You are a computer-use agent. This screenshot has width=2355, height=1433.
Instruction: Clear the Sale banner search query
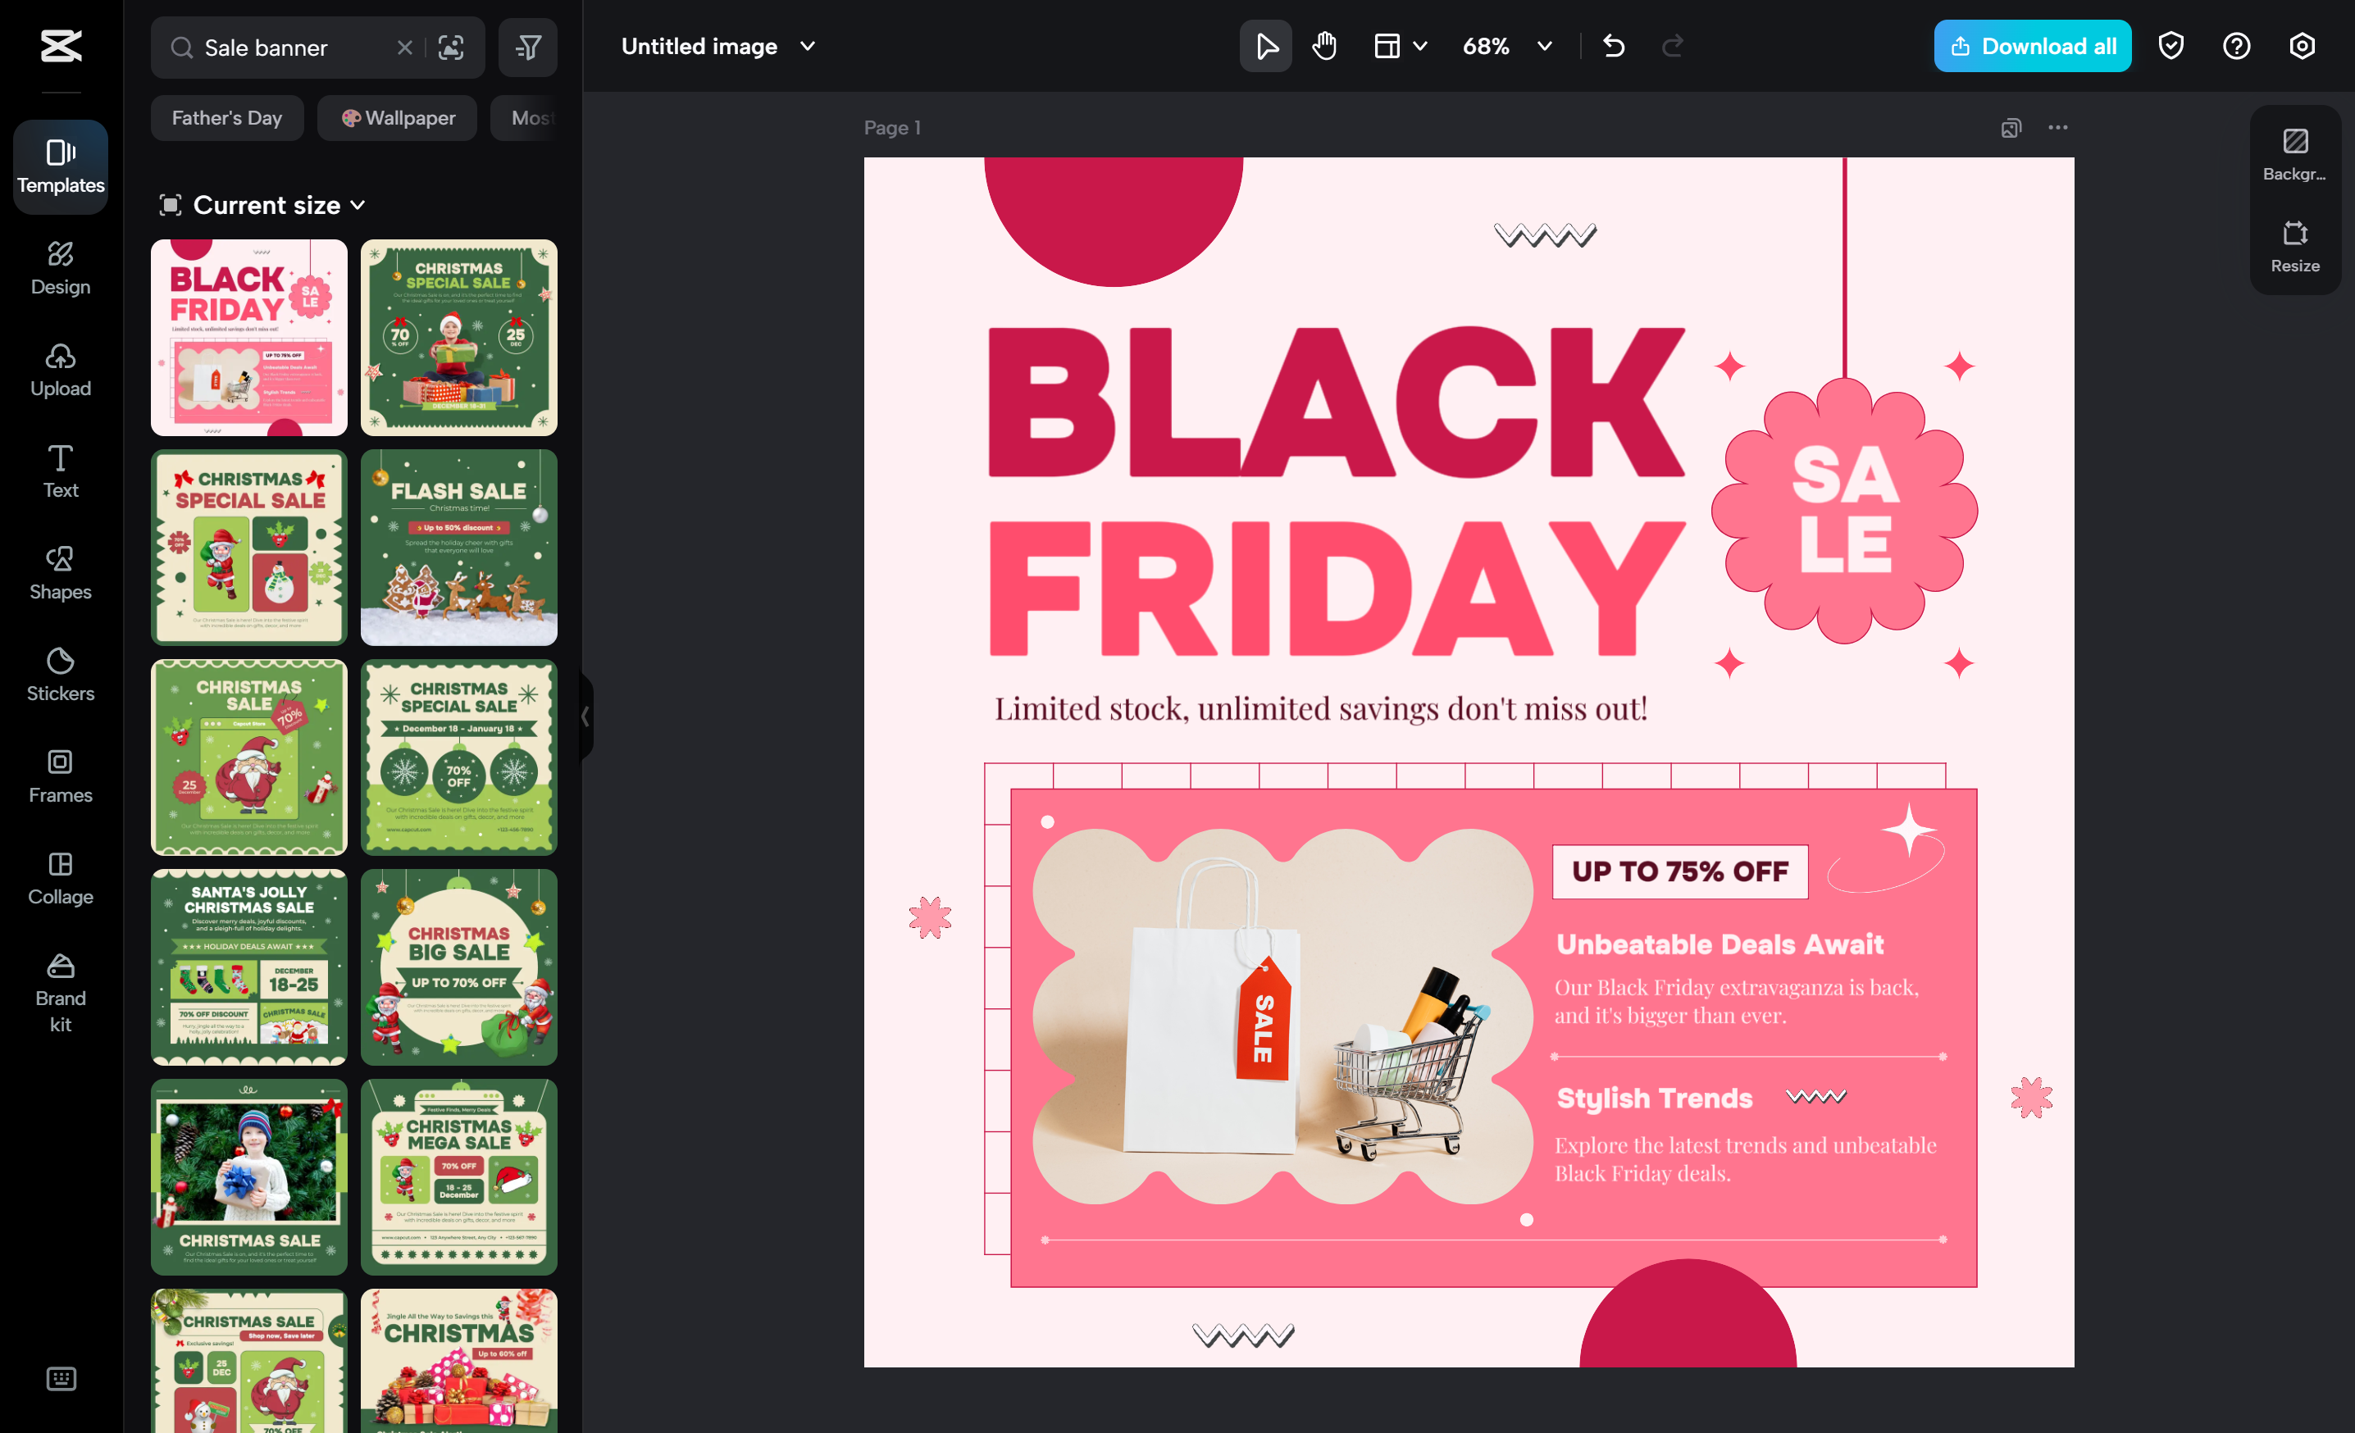tap(404, 47)
